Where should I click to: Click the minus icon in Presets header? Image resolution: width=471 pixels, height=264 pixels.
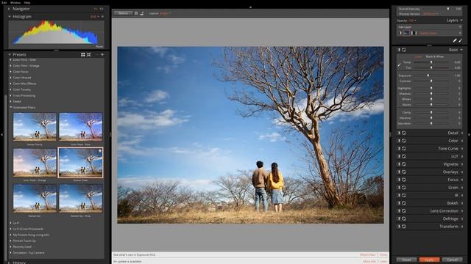[97, 55]
